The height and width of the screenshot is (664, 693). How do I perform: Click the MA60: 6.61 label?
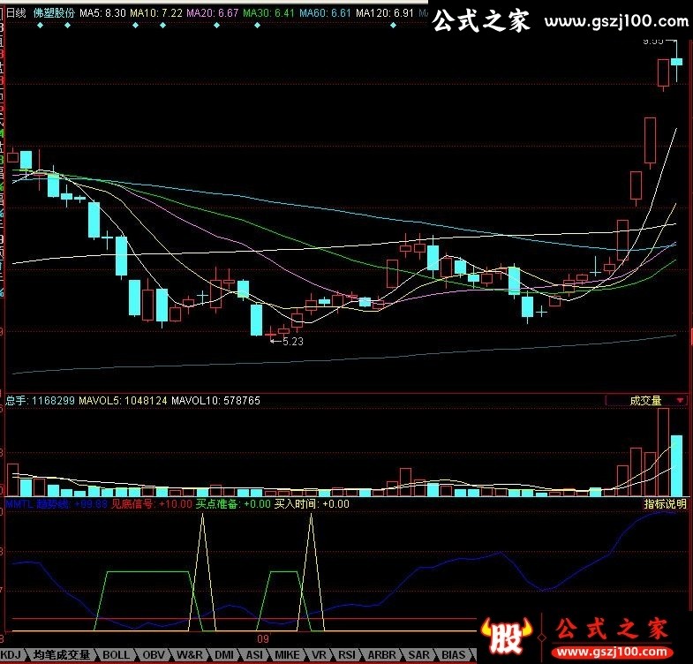coord(325,13)
